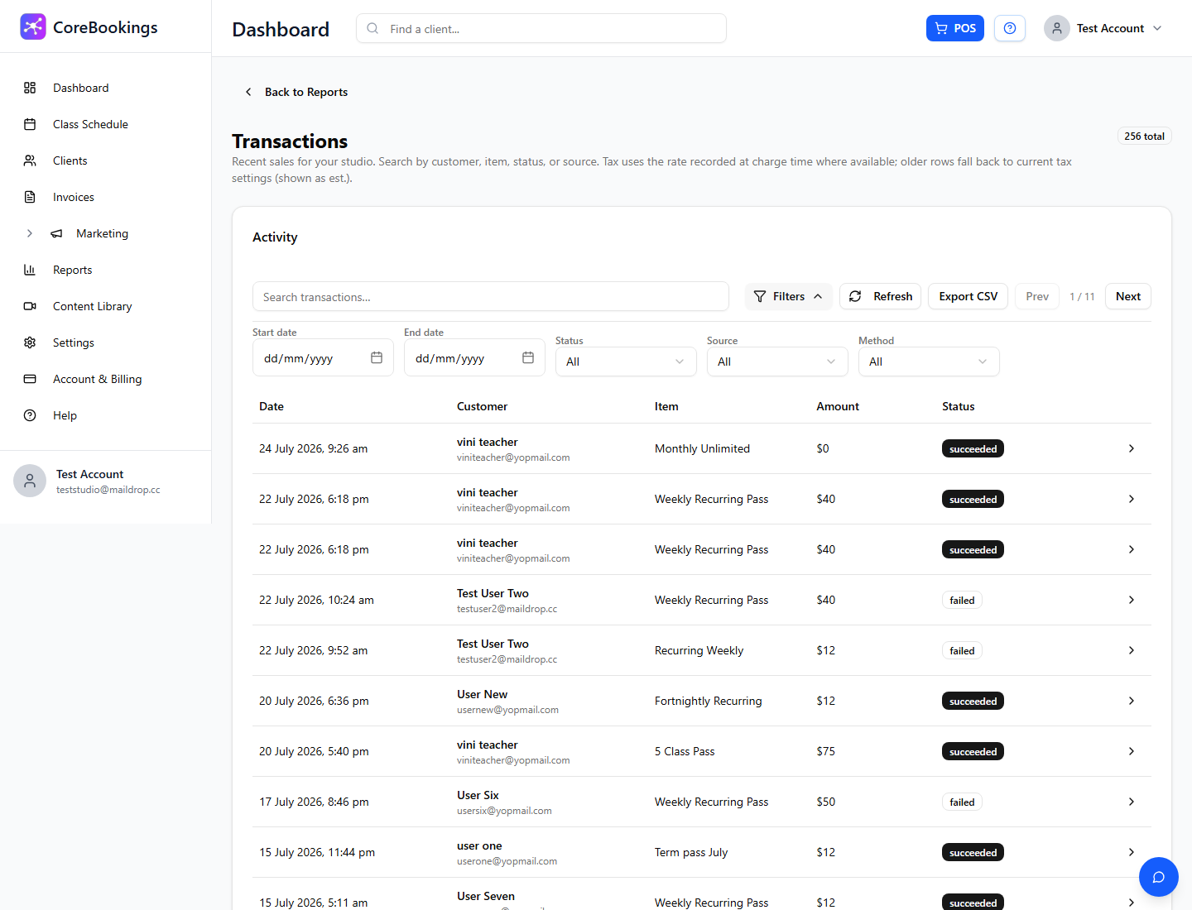This screenshot has height=910, width=1192.
Task: Click the Settings gear icon
Action: [30, 342]
